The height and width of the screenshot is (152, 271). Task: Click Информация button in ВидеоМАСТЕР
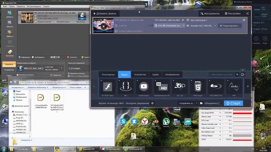click(25, 57)
